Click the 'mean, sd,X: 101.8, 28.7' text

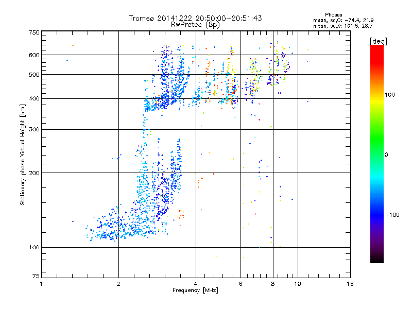(x=342, y=26)
